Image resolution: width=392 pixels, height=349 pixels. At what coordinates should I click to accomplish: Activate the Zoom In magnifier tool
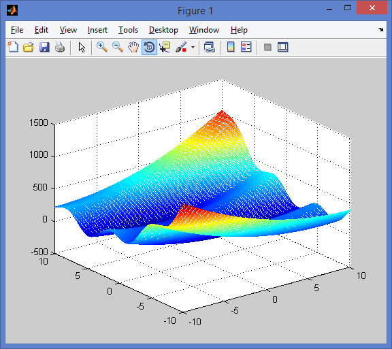[102, 47]
